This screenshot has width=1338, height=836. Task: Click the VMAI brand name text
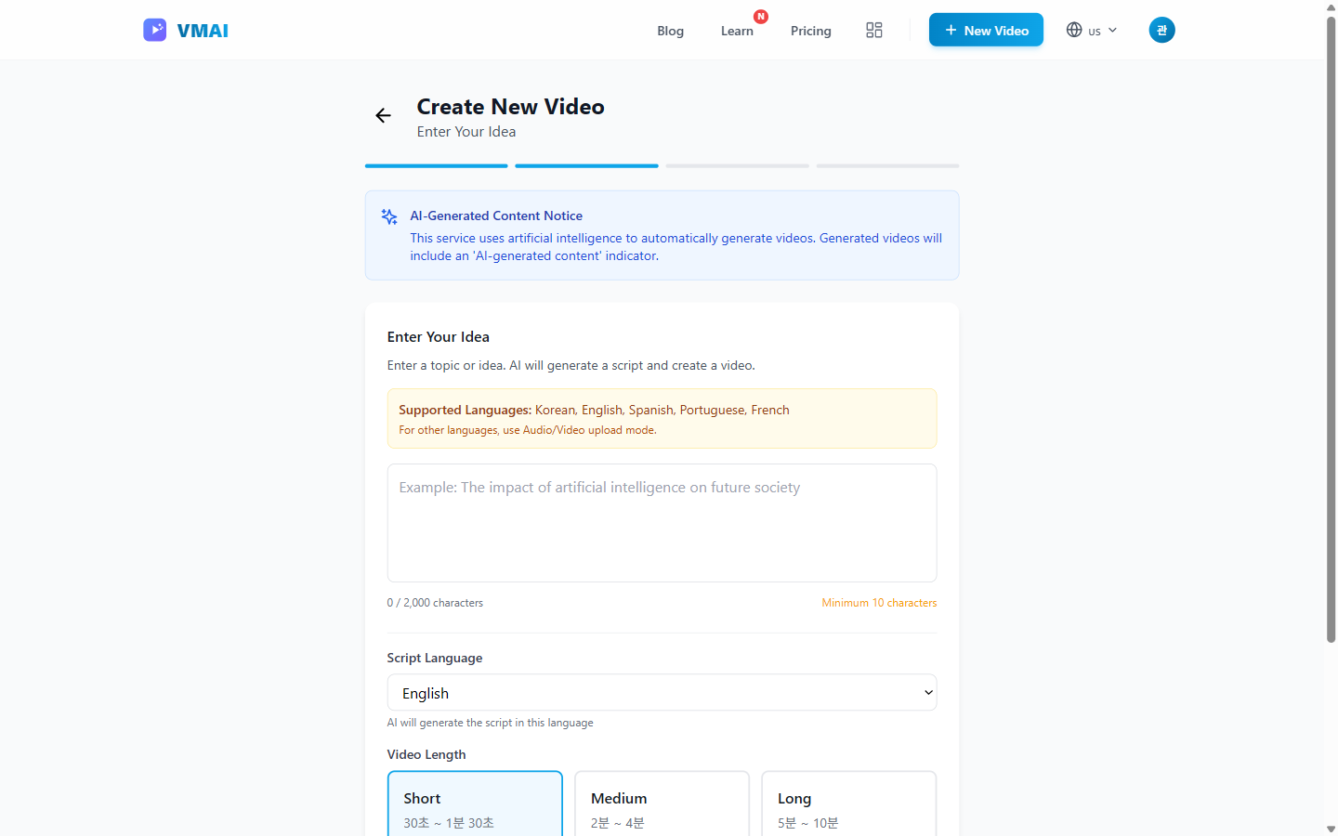click(x=203, y=31)
